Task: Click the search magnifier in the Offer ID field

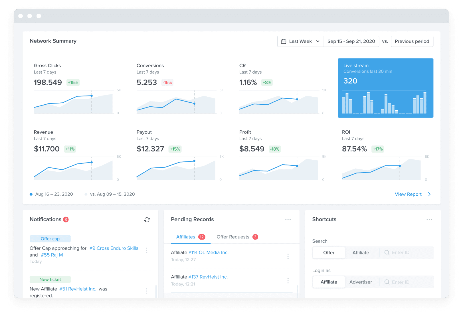Action: click(387, 252)
